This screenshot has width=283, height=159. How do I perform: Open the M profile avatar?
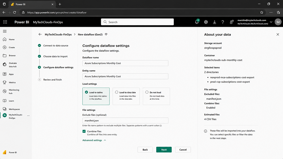coord(278,22)
